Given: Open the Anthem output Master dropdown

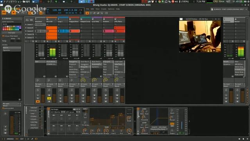Looking at the screenshot, I should (x=108, y=86).
